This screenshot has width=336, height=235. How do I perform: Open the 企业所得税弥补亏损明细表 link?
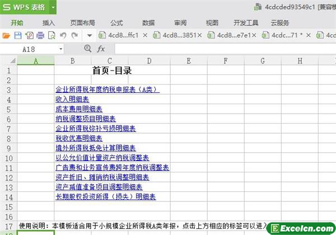tap(96, 129)
